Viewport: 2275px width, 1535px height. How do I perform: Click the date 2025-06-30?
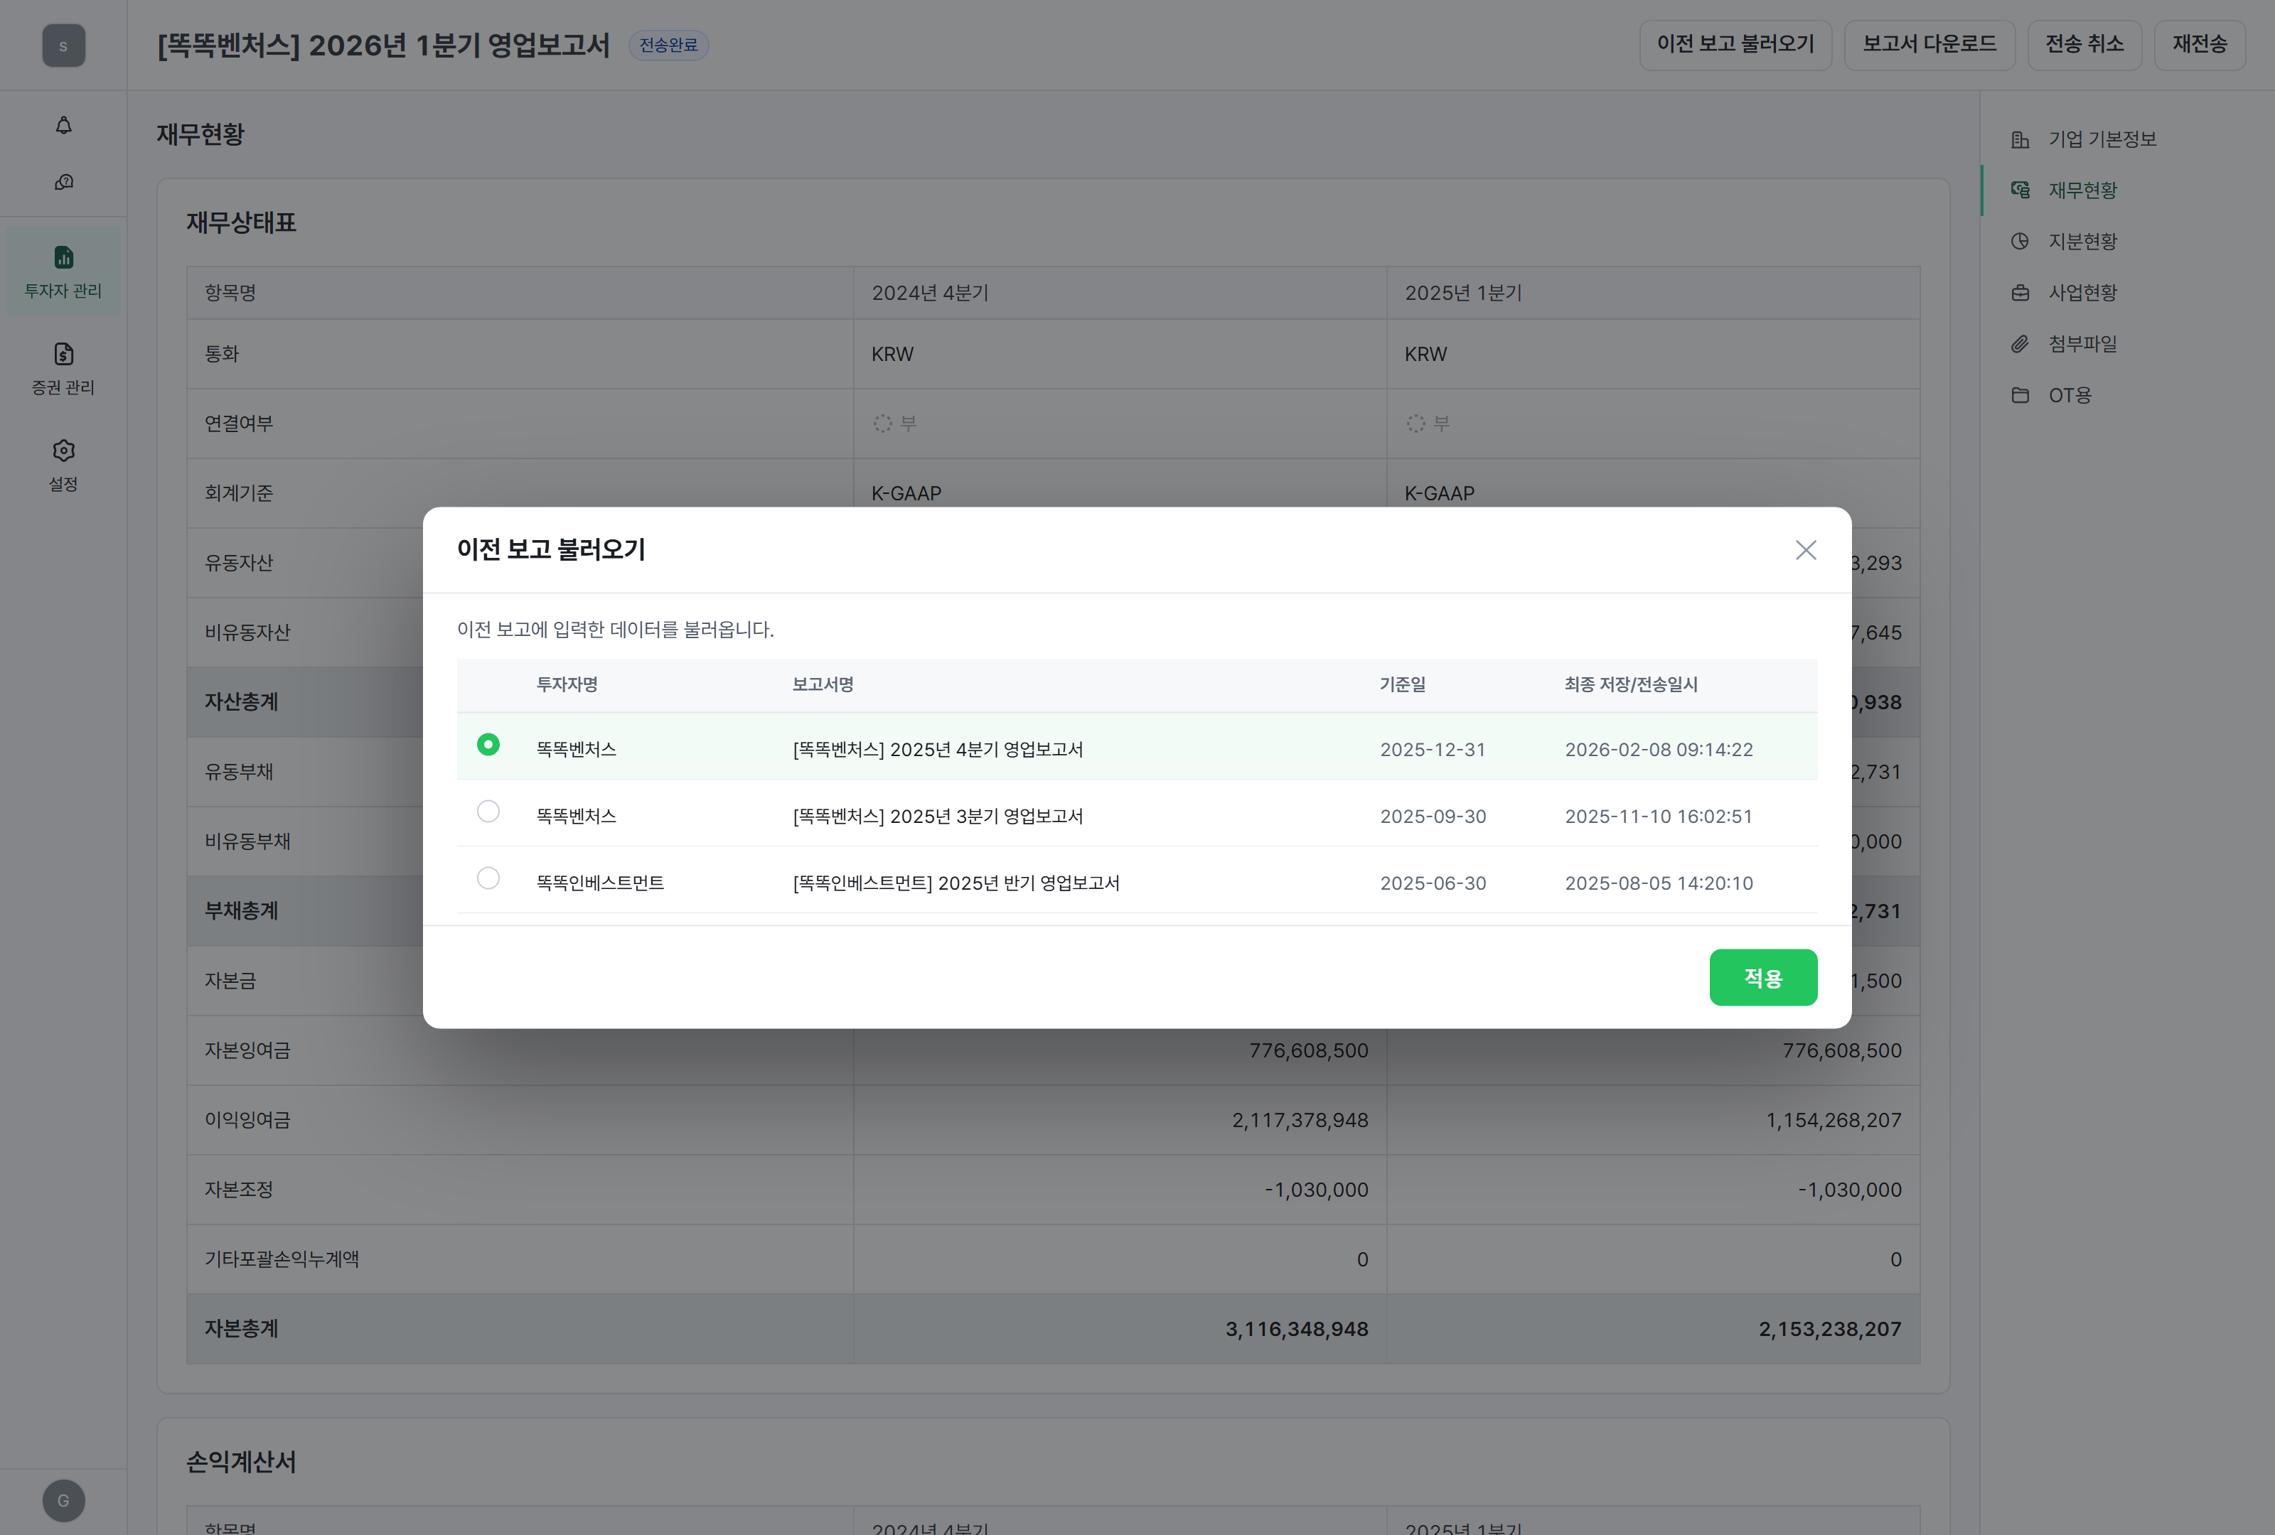pos(1433,883)
